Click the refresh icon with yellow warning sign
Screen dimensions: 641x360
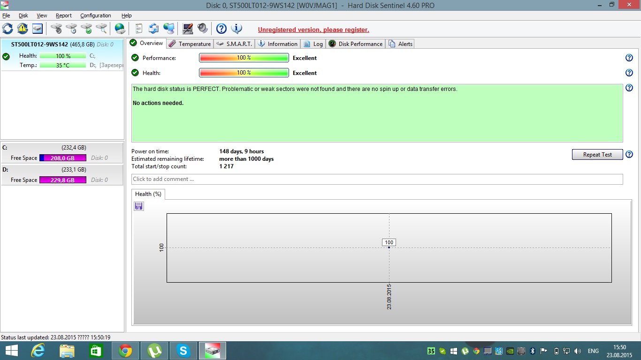23,29
